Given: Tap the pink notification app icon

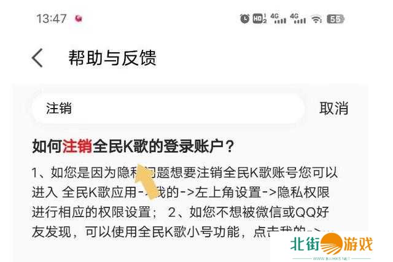Looking at the screenshot, I should pos(79,18).
